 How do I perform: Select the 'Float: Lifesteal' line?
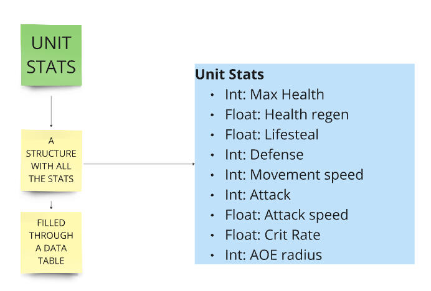272,135
